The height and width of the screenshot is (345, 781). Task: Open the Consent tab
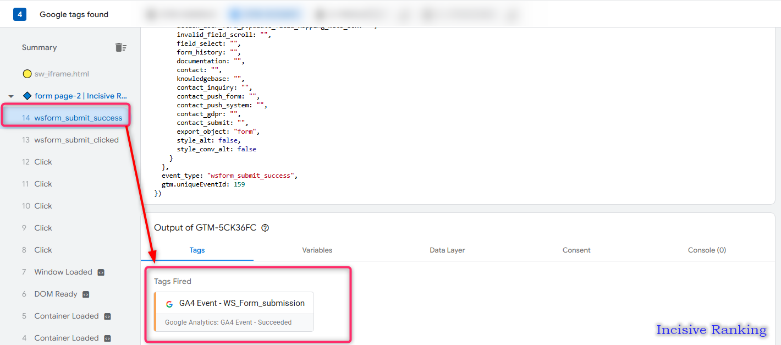click(x=576, y=250)
